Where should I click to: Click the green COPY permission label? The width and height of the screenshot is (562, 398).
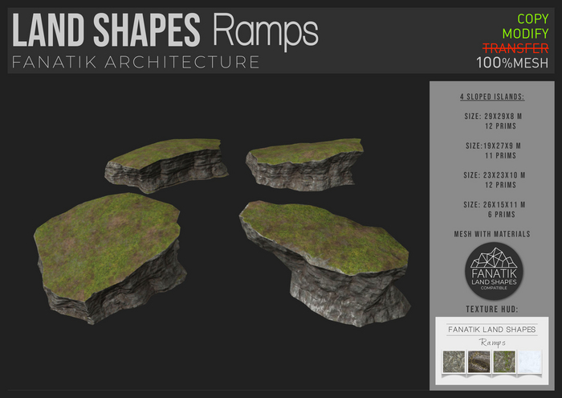[x=532, y=18]
